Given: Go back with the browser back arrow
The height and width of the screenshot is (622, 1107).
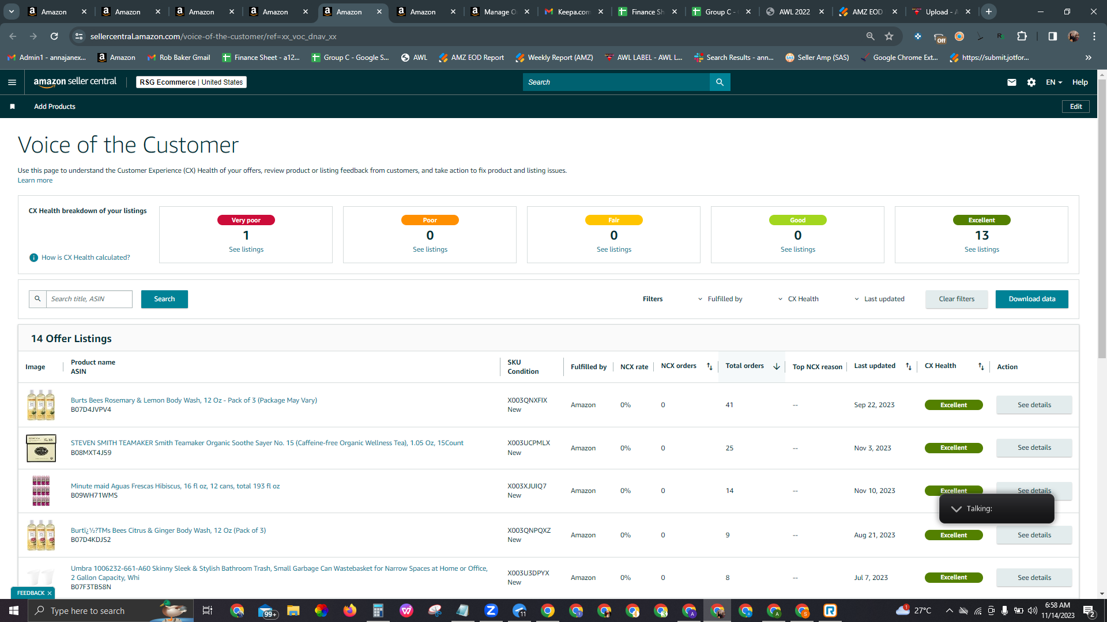Looking at the screenshot, I should point(13,36).
